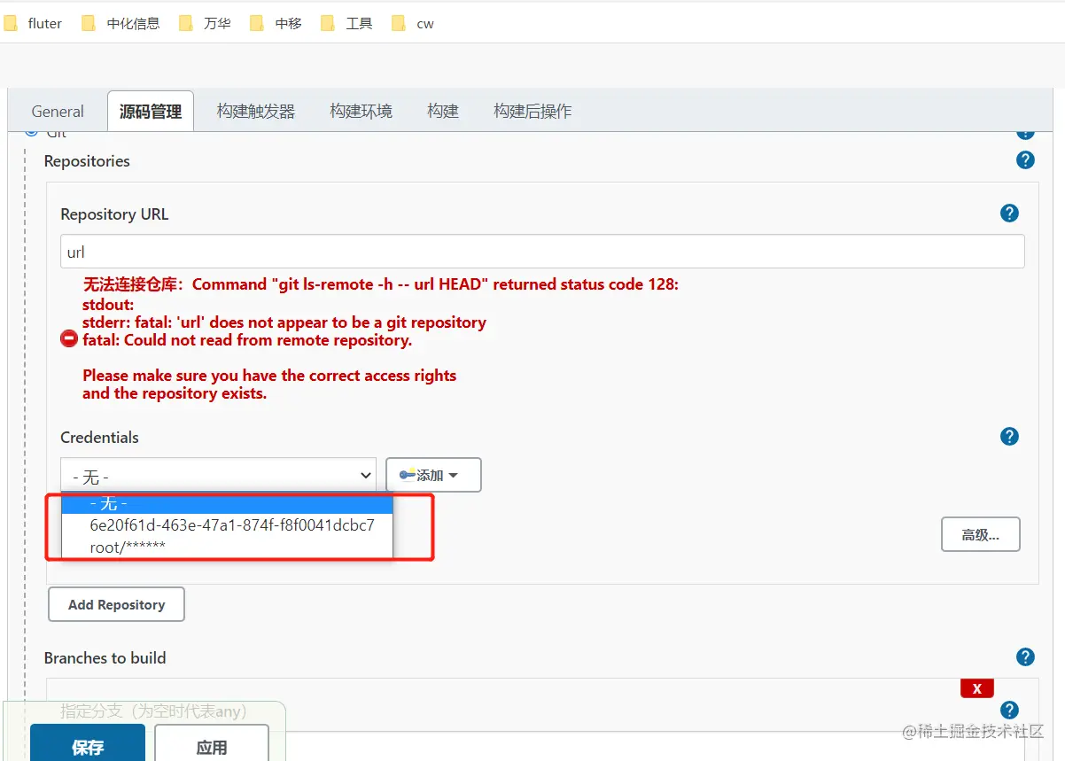Open the 中化信息 bookmark folder

click(x=121, y=24)
